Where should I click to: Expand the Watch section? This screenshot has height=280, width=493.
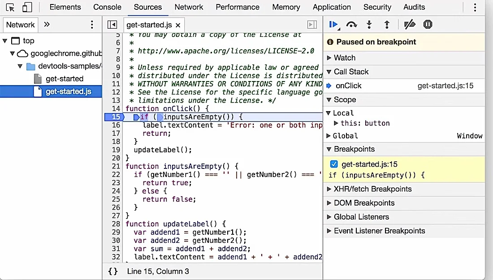coord(329,58)
